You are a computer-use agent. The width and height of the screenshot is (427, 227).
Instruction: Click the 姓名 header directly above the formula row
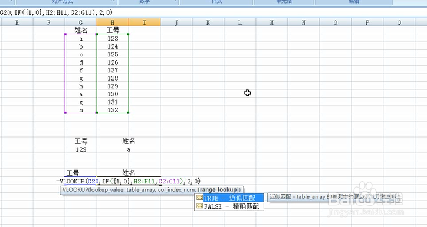(129, 172)
